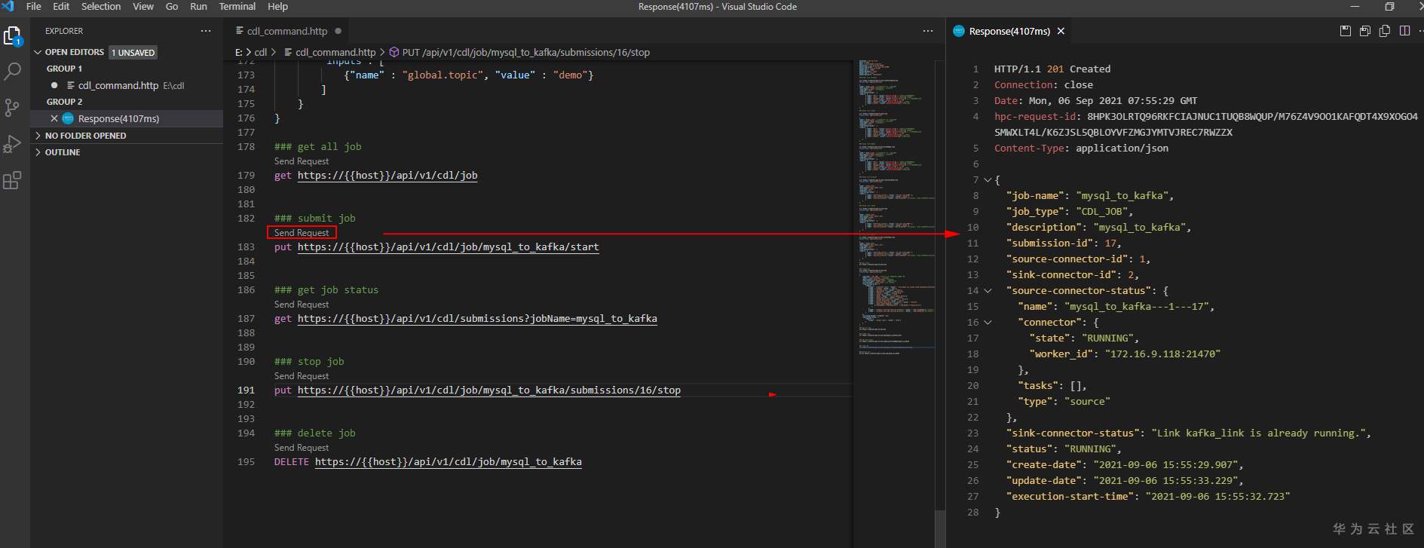Open the Selection menu
Image resolution: width=1424 pixels, height=548 pixels.
click(101, 6)
